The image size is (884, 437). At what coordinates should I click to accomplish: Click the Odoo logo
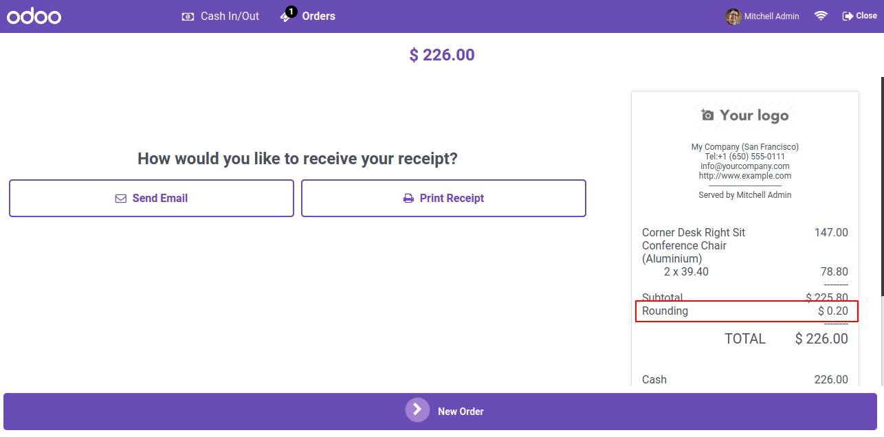tap(34, 16)
